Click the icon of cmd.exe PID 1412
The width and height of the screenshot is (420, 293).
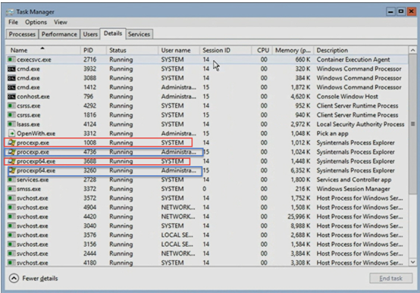tap(11, 87)
